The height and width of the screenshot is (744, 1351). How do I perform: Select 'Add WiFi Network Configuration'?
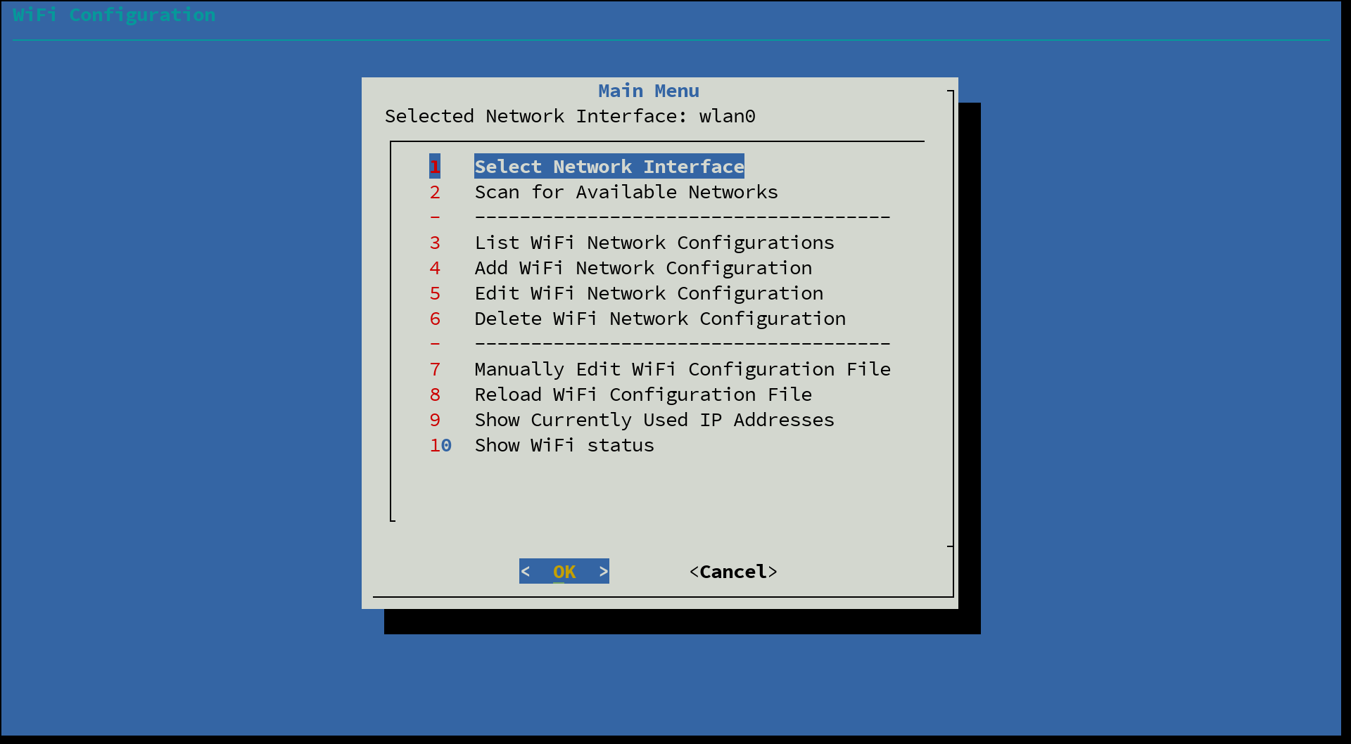pyautogui.click(x=643, y=268)
